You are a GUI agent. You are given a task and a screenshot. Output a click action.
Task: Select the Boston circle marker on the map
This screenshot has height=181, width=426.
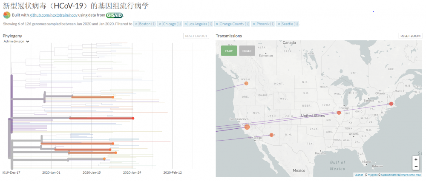391,104
